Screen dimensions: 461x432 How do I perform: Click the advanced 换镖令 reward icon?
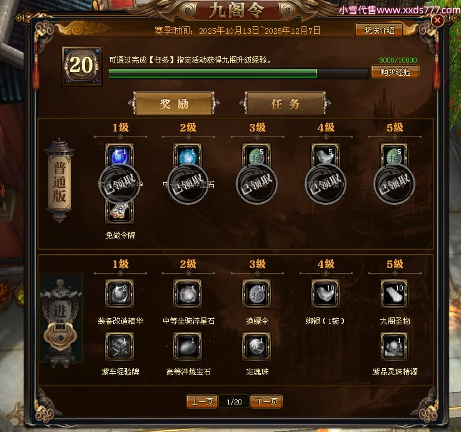[x=256, y=294]
